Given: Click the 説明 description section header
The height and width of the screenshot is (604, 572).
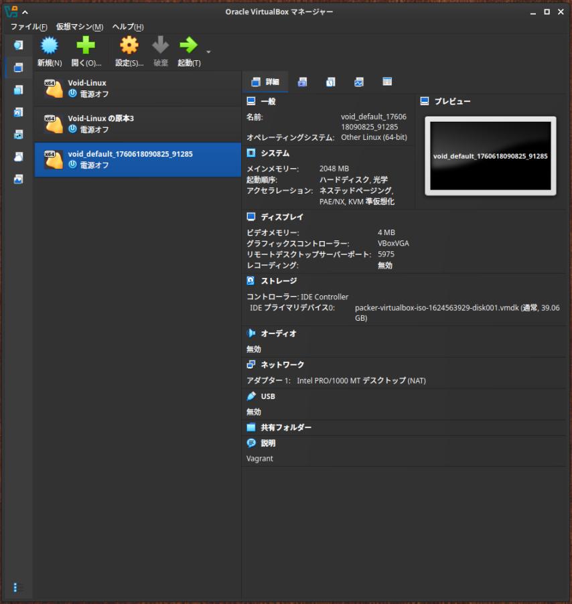Looking at the screenshot, I should (x=268, y=443).
